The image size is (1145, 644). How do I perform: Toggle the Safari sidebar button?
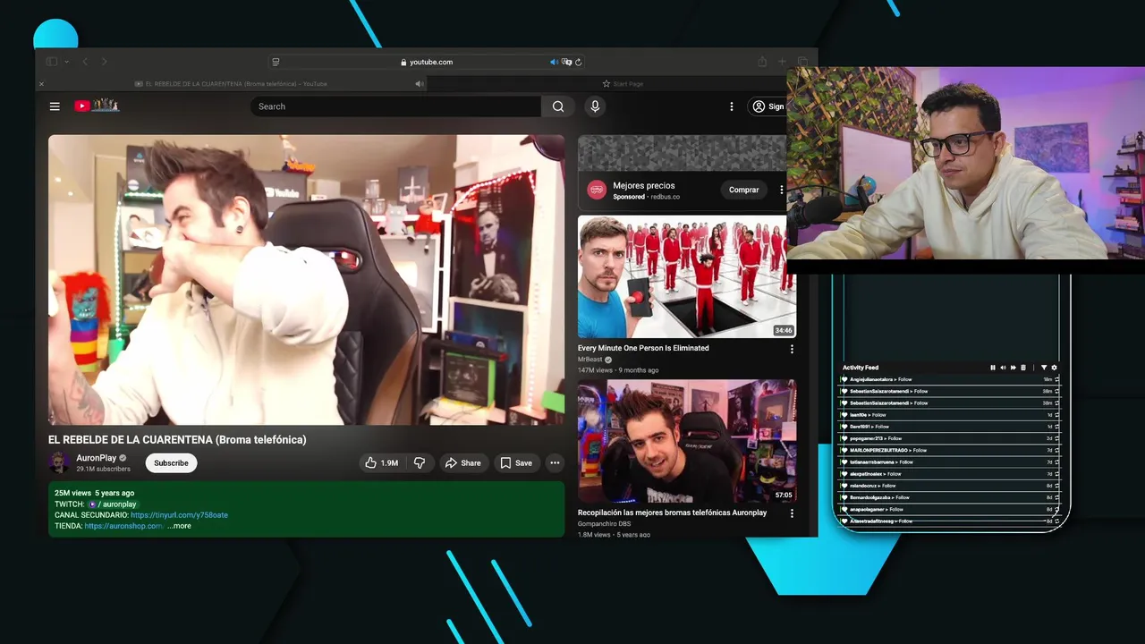pyautogui.click(x=51, y=62)
